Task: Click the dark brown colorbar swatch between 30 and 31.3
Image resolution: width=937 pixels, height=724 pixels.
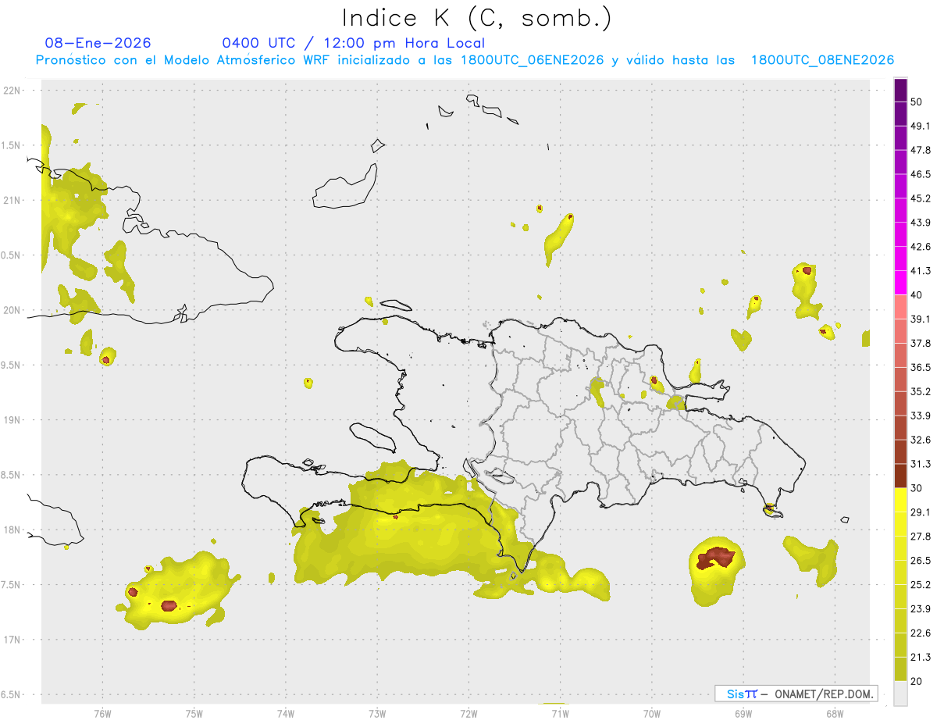Action: (x=900, y=476)
